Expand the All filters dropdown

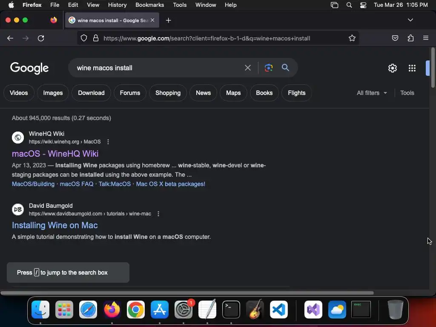pos(372,93)
